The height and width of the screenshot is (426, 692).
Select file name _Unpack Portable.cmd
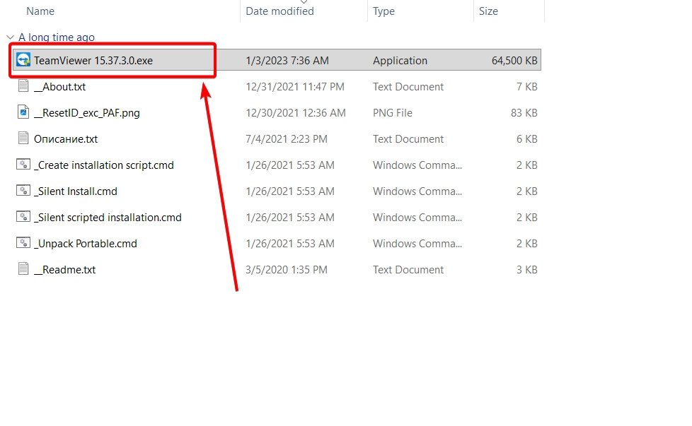(86, 244)
